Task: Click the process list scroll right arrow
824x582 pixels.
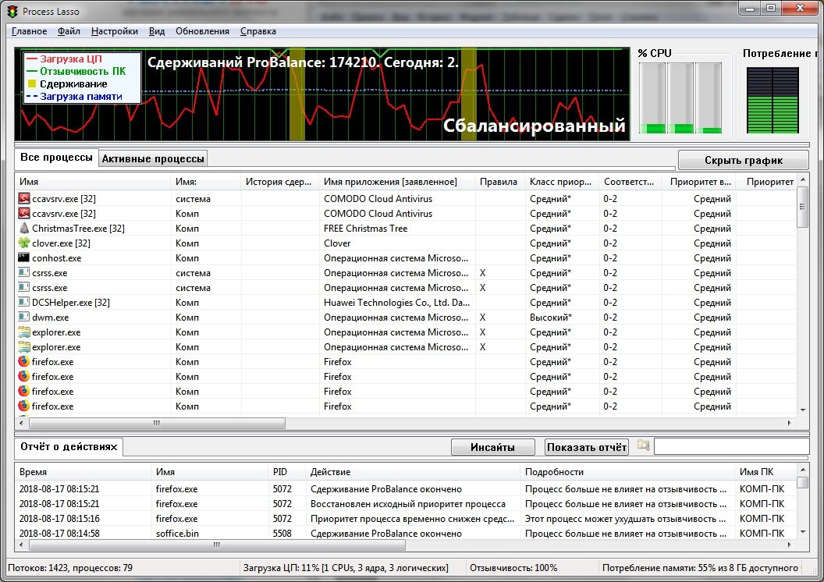Action: [x=790, y=423]
